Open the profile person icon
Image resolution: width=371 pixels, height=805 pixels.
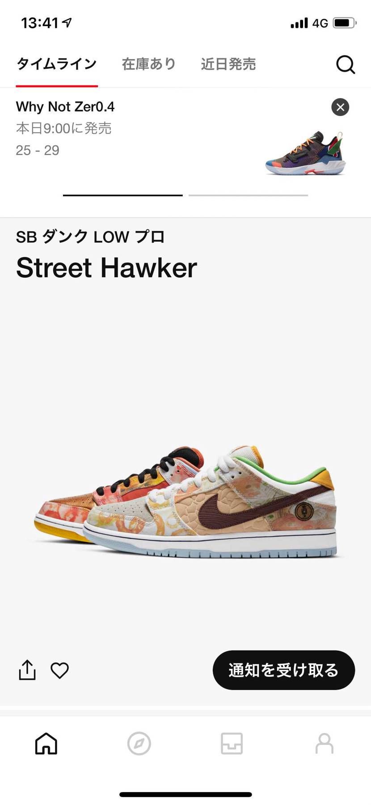(x=325, y=744)
